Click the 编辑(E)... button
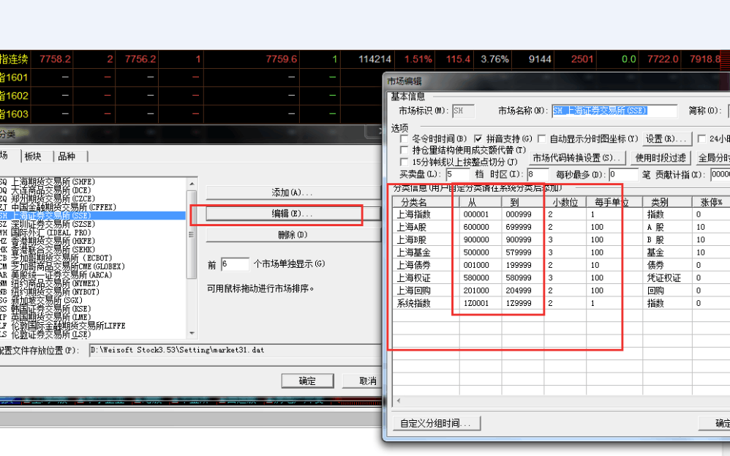Viewport: 730px width, 456px height. tap(293, 214)
